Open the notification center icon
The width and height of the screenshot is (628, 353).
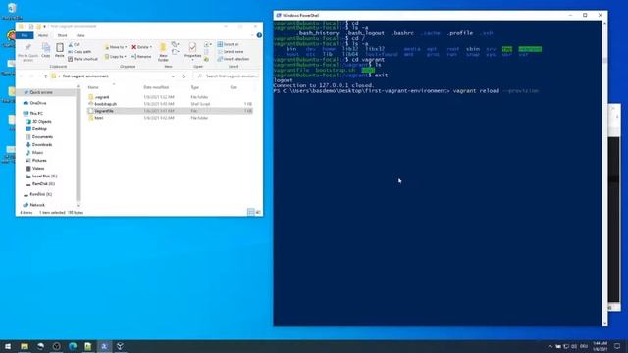point(617,346)
